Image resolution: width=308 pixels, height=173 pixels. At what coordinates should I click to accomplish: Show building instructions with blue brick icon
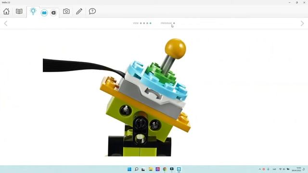tap(44, 13)
